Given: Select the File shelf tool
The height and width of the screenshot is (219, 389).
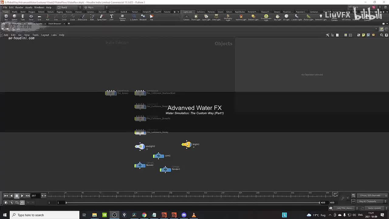Looking at the screenshot, I should tap(151, 17).
